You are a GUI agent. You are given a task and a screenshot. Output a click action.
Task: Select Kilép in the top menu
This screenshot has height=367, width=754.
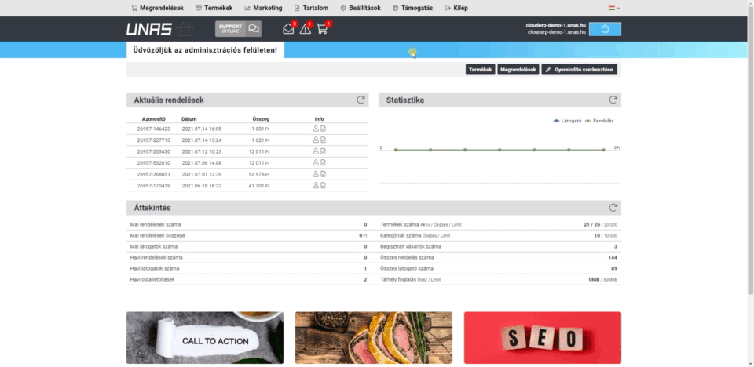456,8
